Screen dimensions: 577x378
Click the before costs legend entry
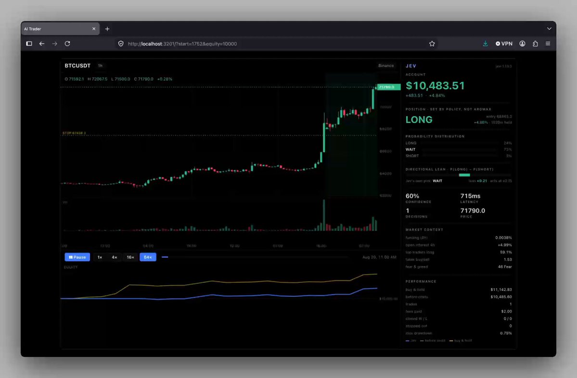[432, 341]
